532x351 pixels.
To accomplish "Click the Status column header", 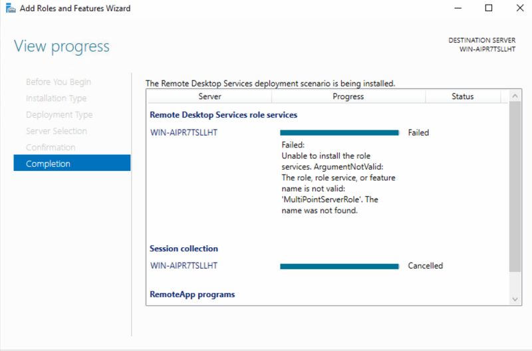I will (462, 96).
